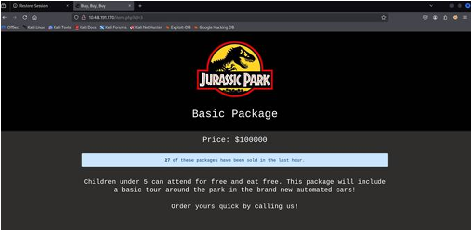The height and width of the screenshot is (231, 472).
Task: Open the orange fox extension icon
Action: tap(455, 18)
